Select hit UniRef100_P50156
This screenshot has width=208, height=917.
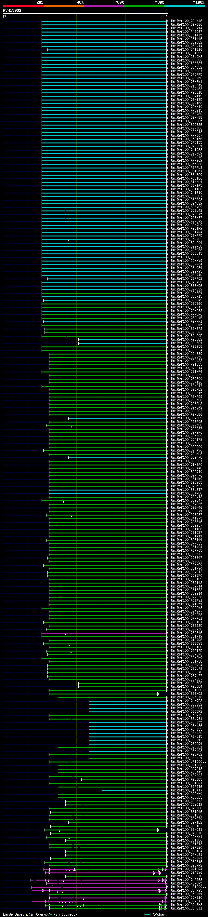187,139
